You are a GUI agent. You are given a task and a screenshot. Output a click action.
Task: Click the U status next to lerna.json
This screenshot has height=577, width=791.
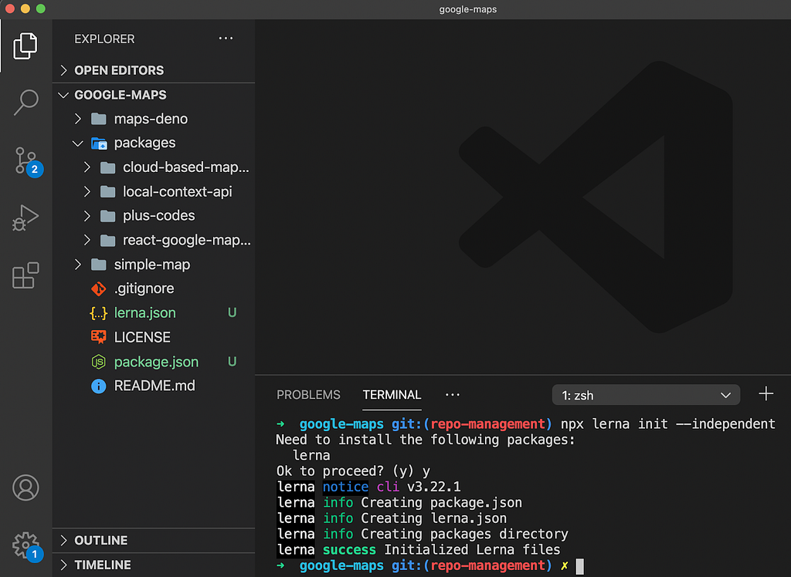tap(232, 313)
